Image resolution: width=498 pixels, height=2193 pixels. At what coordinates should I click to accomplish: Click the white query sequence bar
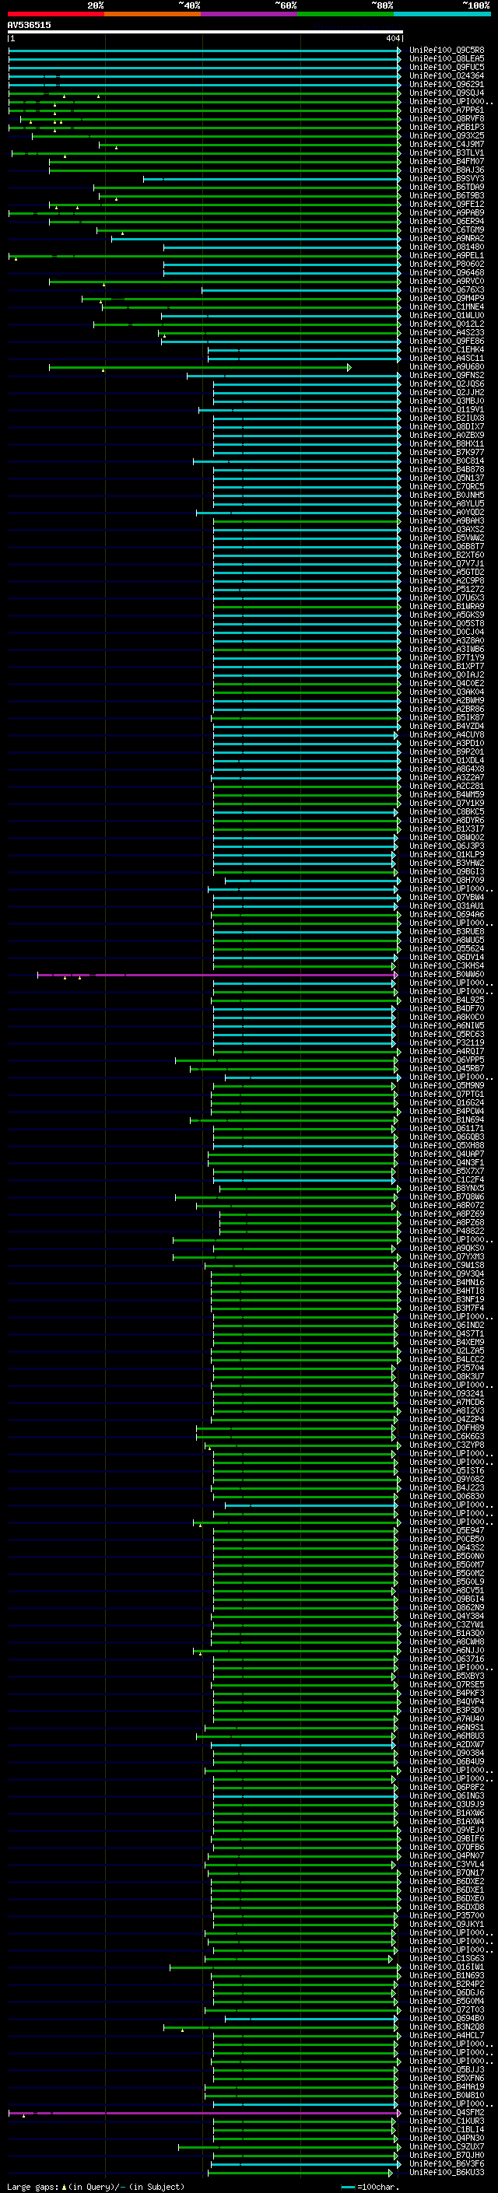pos(205,33)
